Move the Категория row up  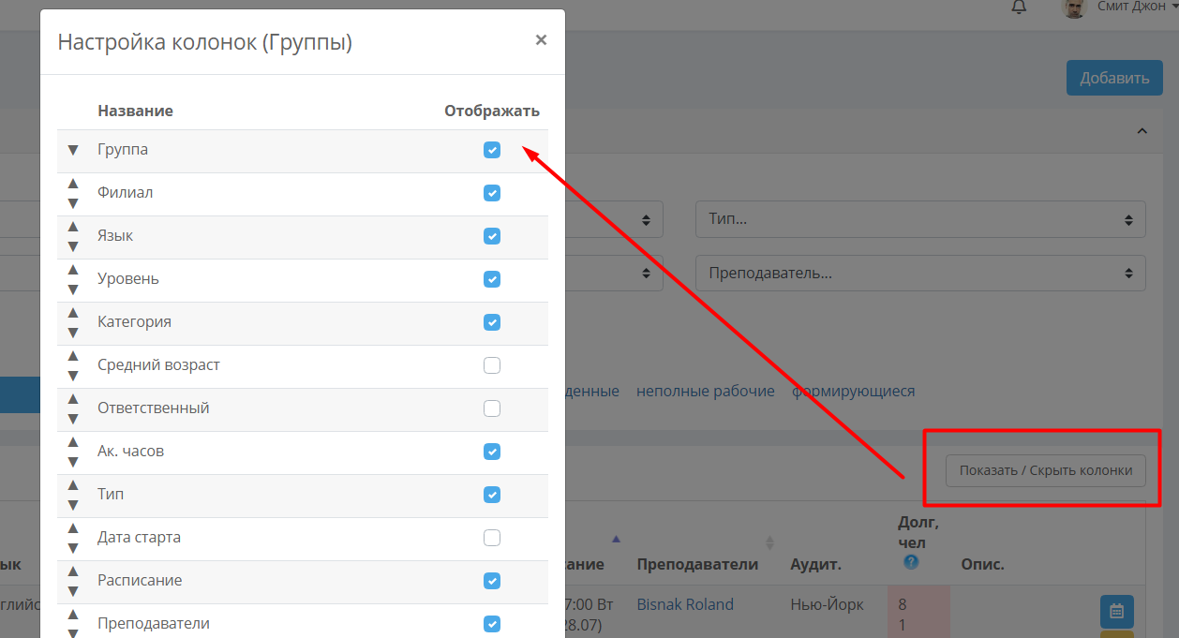pyautogui.click(x=73, y=312)
